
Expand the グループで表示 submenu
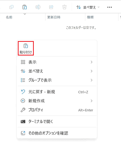pyautogui.click(x=57, y=80)
